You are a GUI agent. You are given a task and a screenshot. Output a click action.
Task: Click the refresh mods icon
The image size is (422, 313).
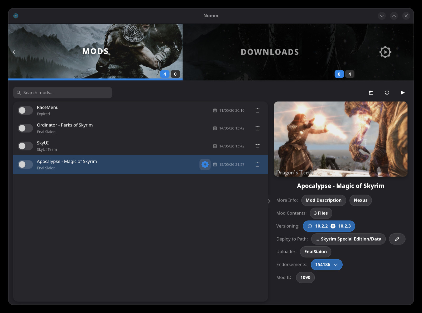pos(387,92)
